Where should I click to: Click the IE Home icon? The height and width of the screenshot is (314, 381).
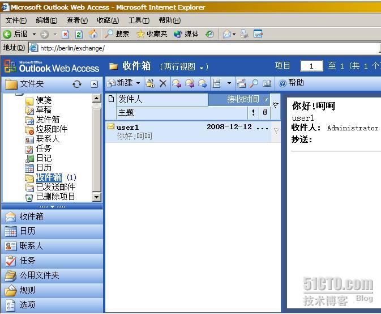point(93,34)
